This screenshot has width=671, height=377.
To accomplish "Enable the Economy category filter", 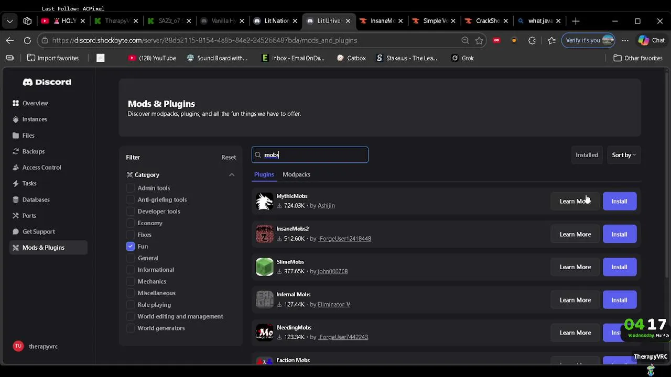I will pyautogui.click(x=131, y=223).
